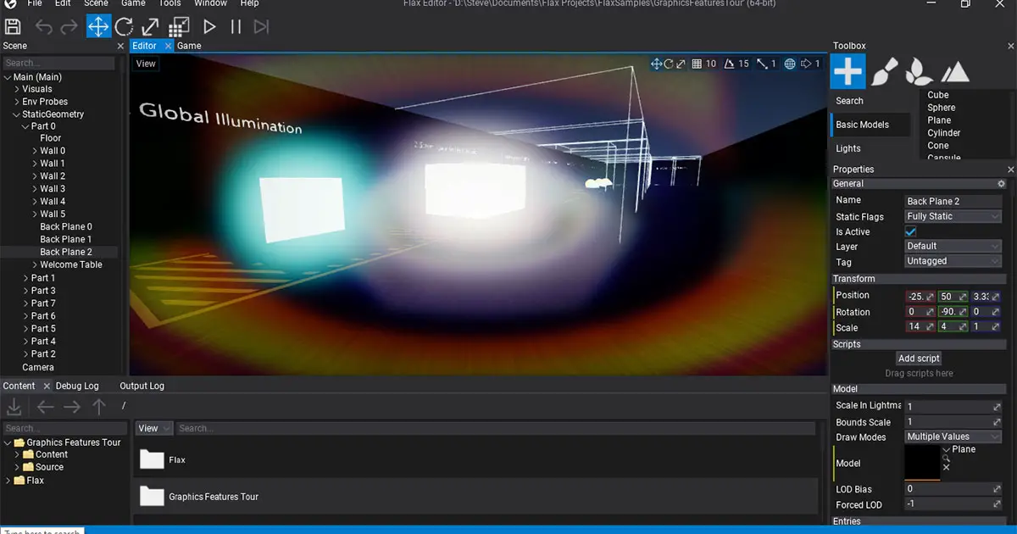Open the Tools menu
The height and width of the screenshot is (534, 1017).
(170, 3)
